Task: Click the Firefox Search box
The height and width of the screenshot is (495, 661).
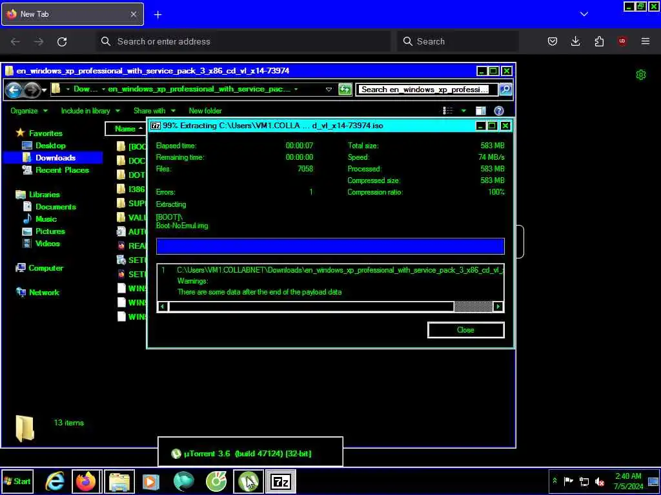Action: [x=458, y=41]
